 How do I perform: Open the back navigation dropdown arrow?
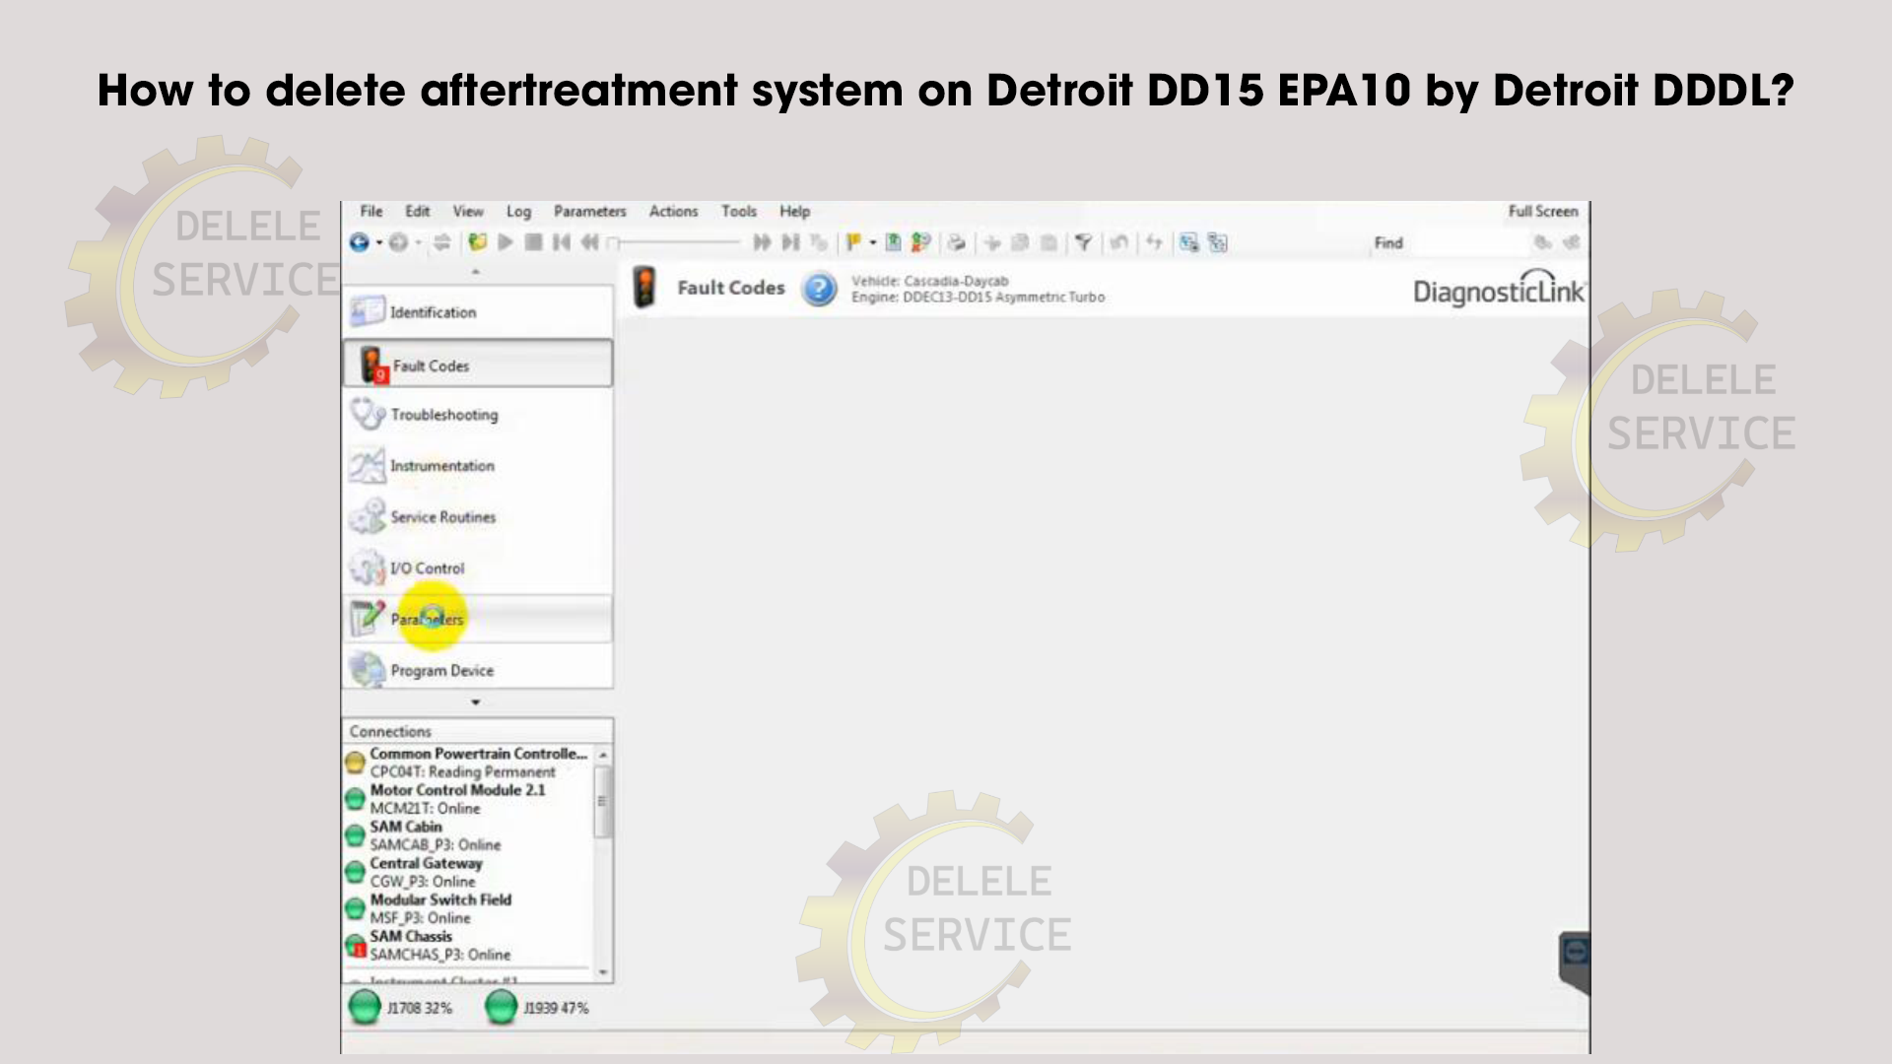pos(379,243)
